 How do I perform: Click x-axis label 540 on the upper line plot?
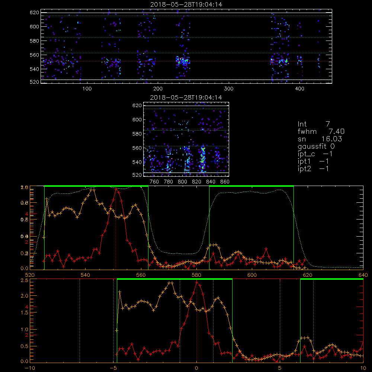click(86, 275)
